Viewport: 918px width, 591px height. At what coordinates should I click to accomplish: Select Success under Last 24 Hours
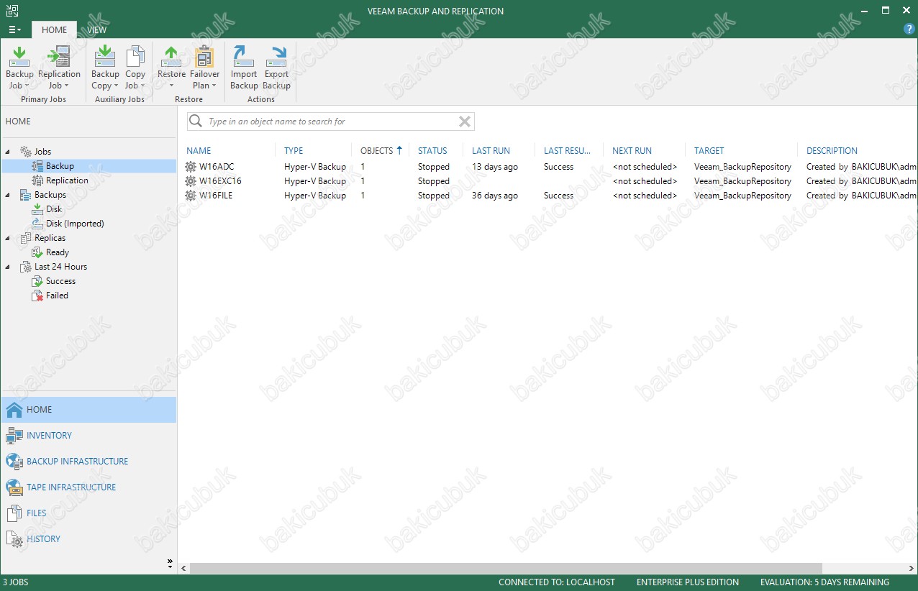pyautogui.click(x=60, y=281)
